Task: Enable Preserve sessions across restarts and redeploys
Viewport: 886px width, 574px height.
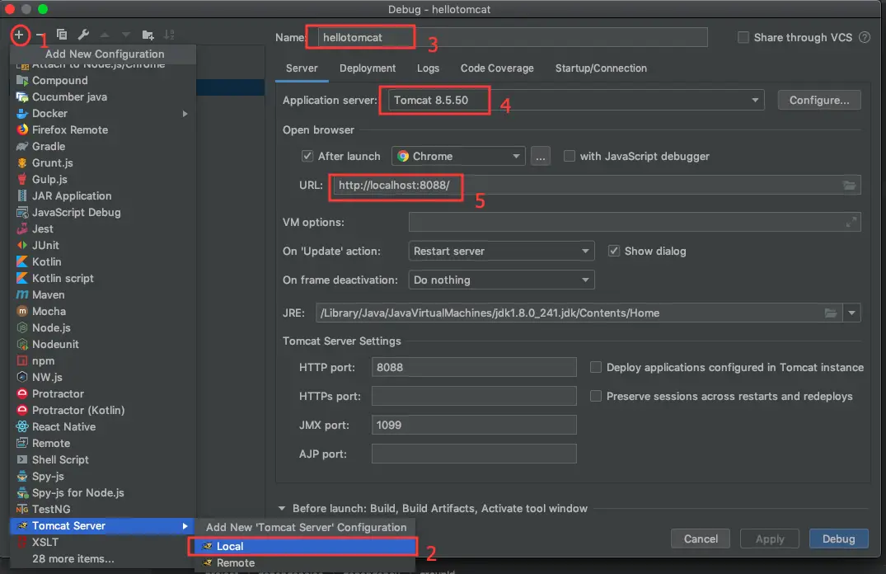Action: click(596, 397)
